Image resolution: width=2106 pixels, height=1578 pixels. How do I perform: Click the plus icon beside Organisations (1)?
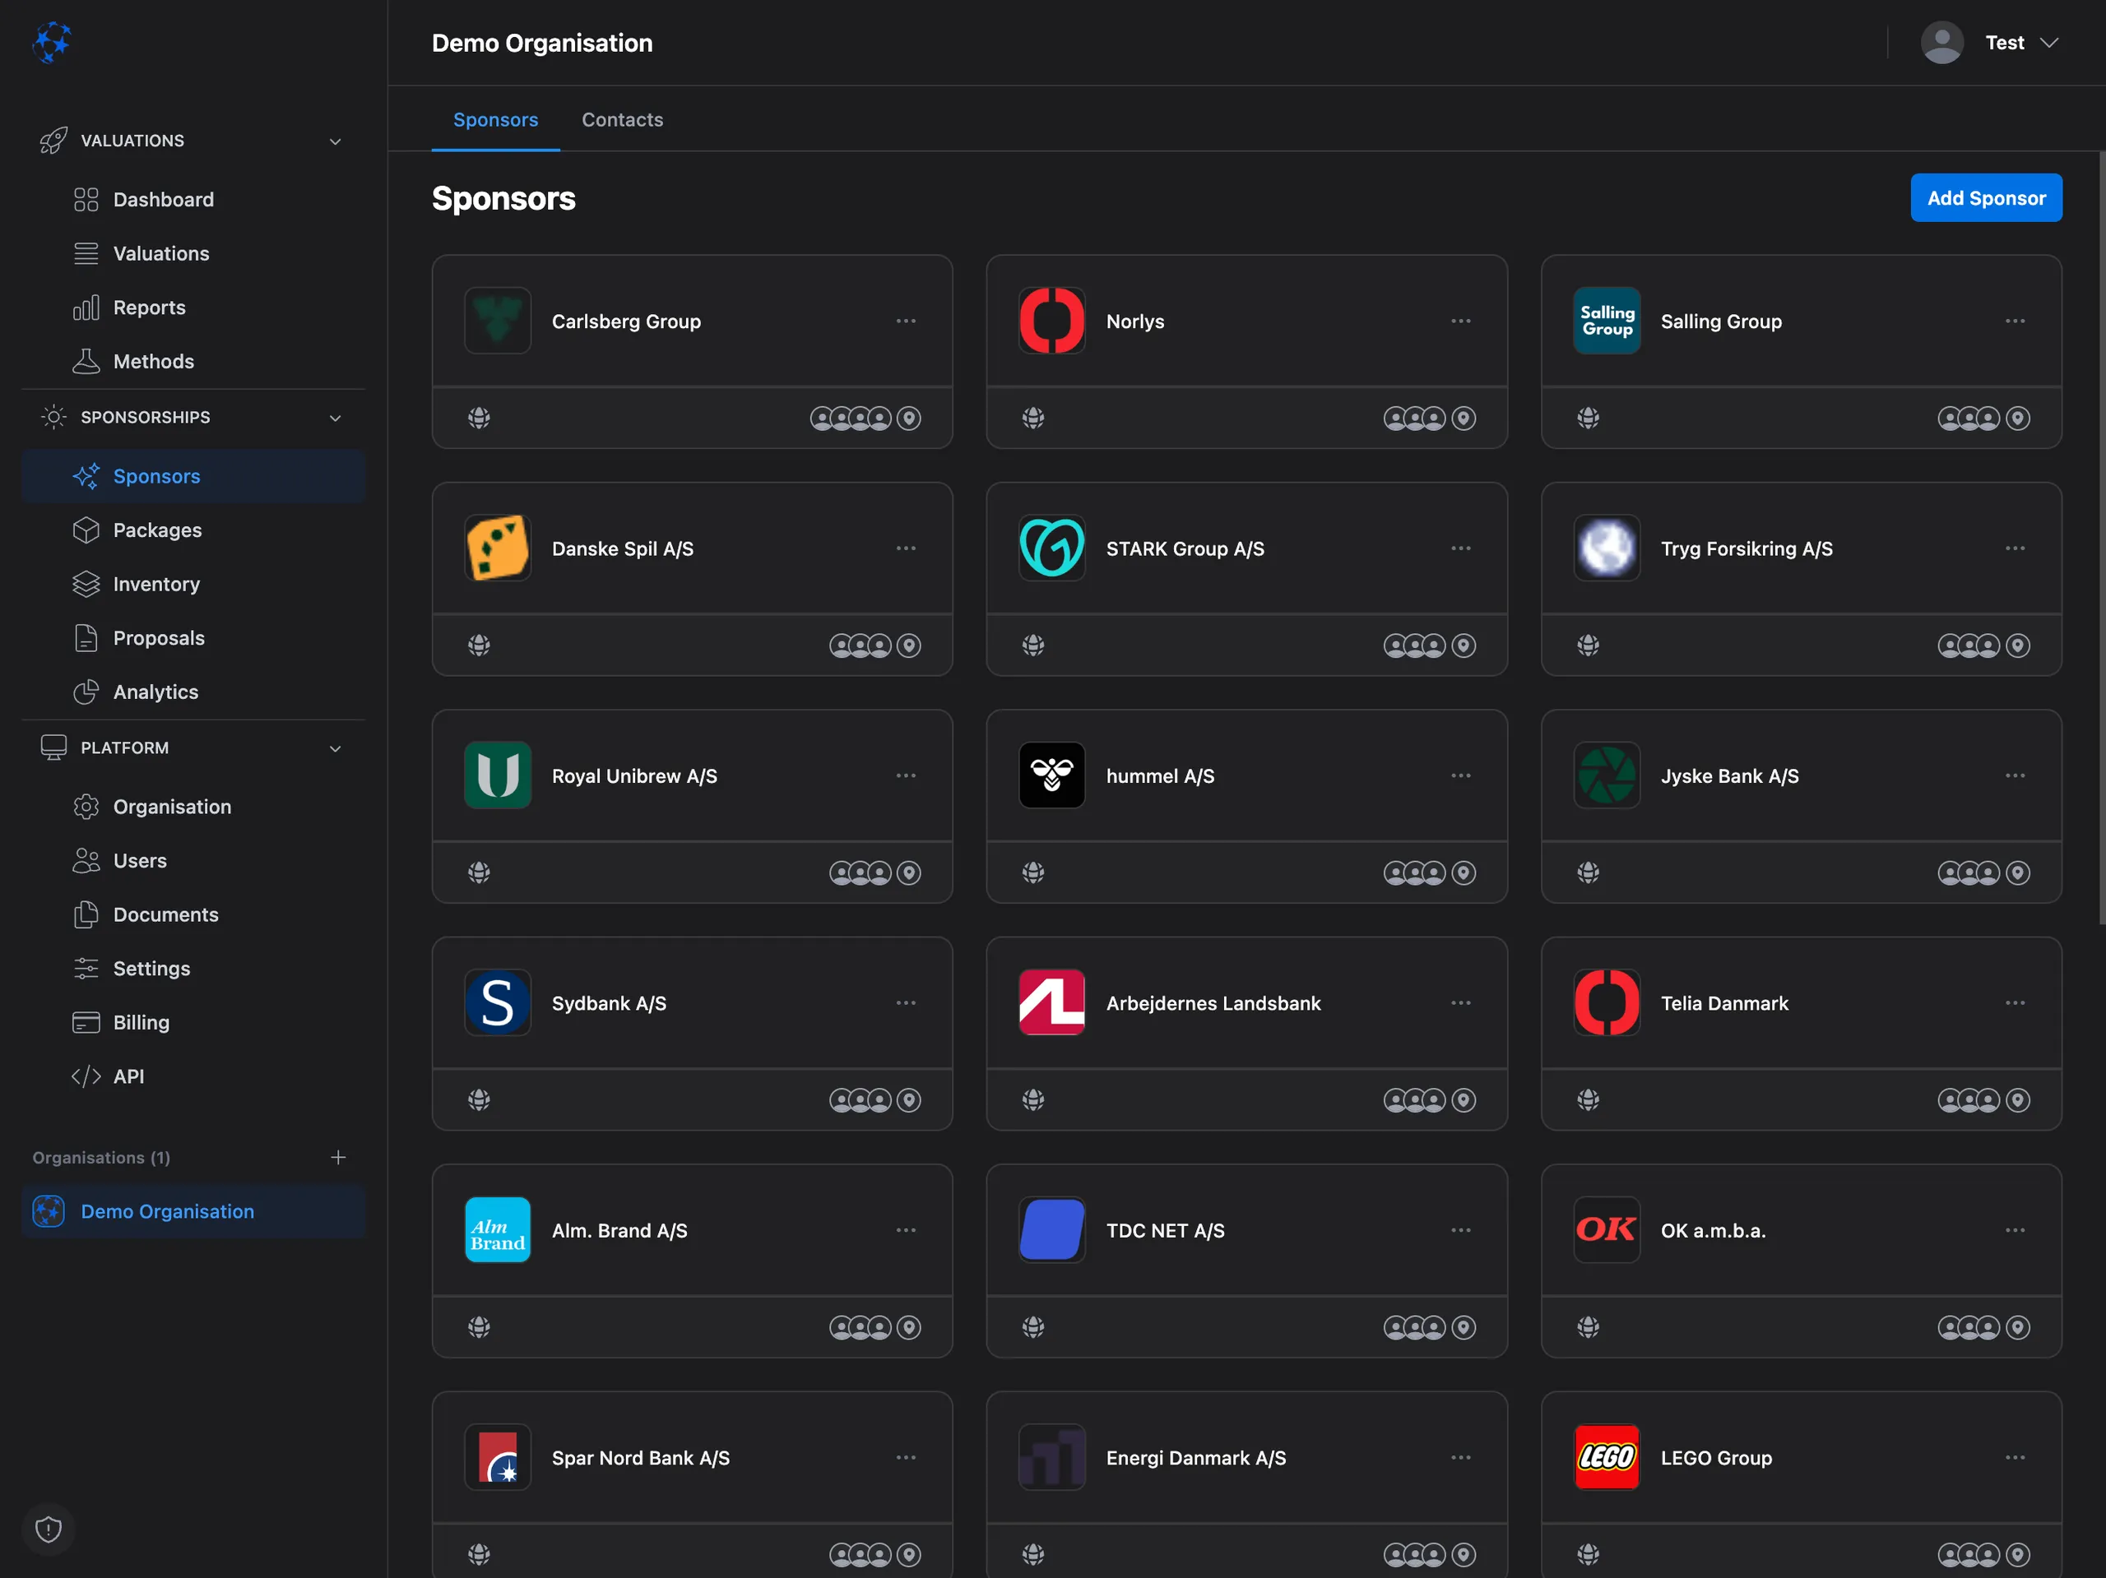coord(338,1157)
